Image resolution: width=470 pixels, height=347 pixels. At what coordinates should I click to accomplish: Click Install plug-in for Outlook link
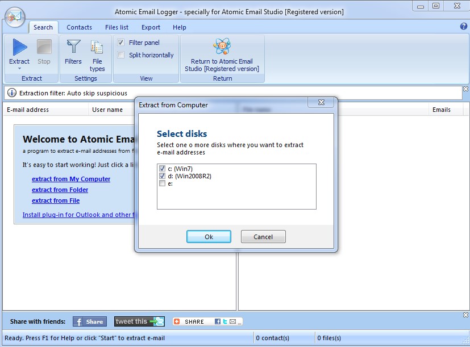pos(78,215)
